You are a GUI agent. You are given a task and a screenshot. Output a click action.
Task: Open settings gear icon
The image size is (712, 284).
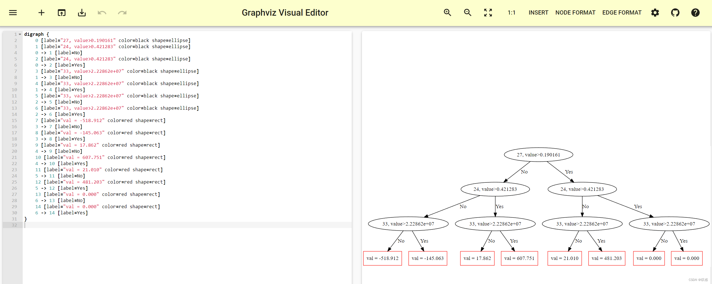[x=655, y=13]
